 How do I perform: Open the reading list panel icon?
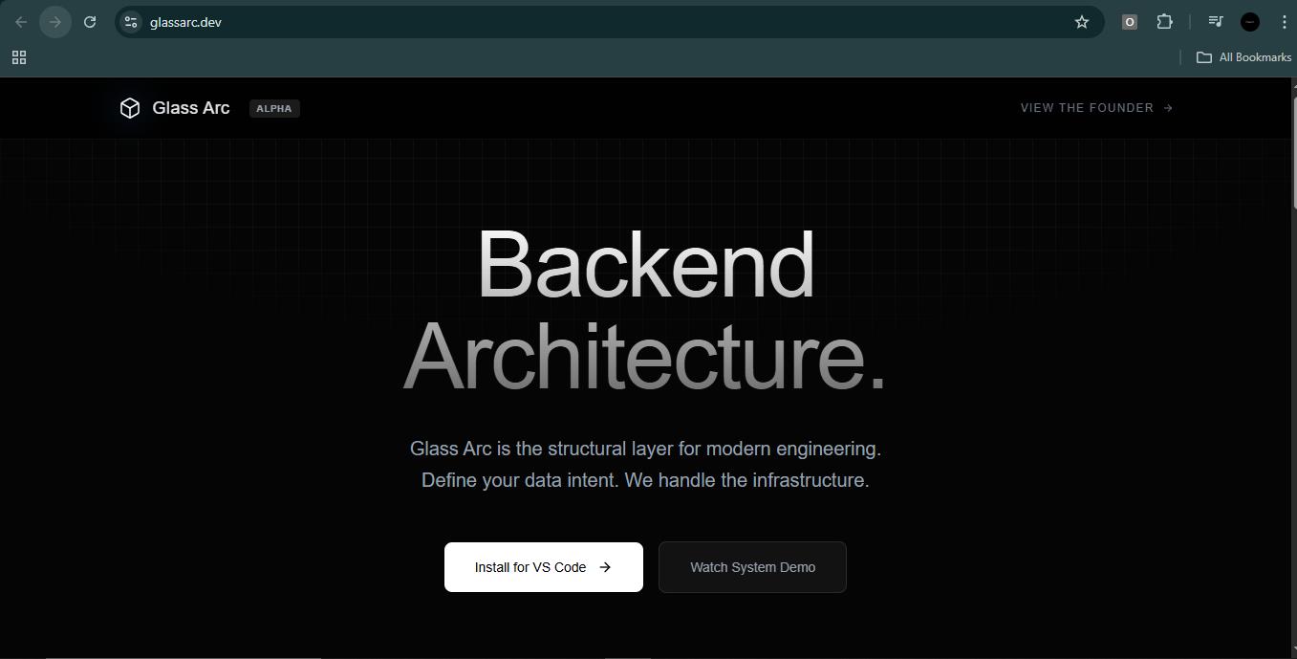(x=1214, y=21)
